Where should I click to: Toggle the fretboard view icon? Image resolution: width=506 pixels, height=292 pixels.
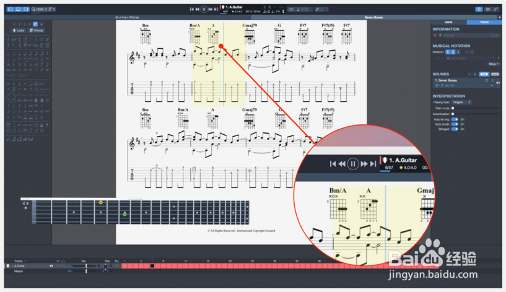click(479, 9)
